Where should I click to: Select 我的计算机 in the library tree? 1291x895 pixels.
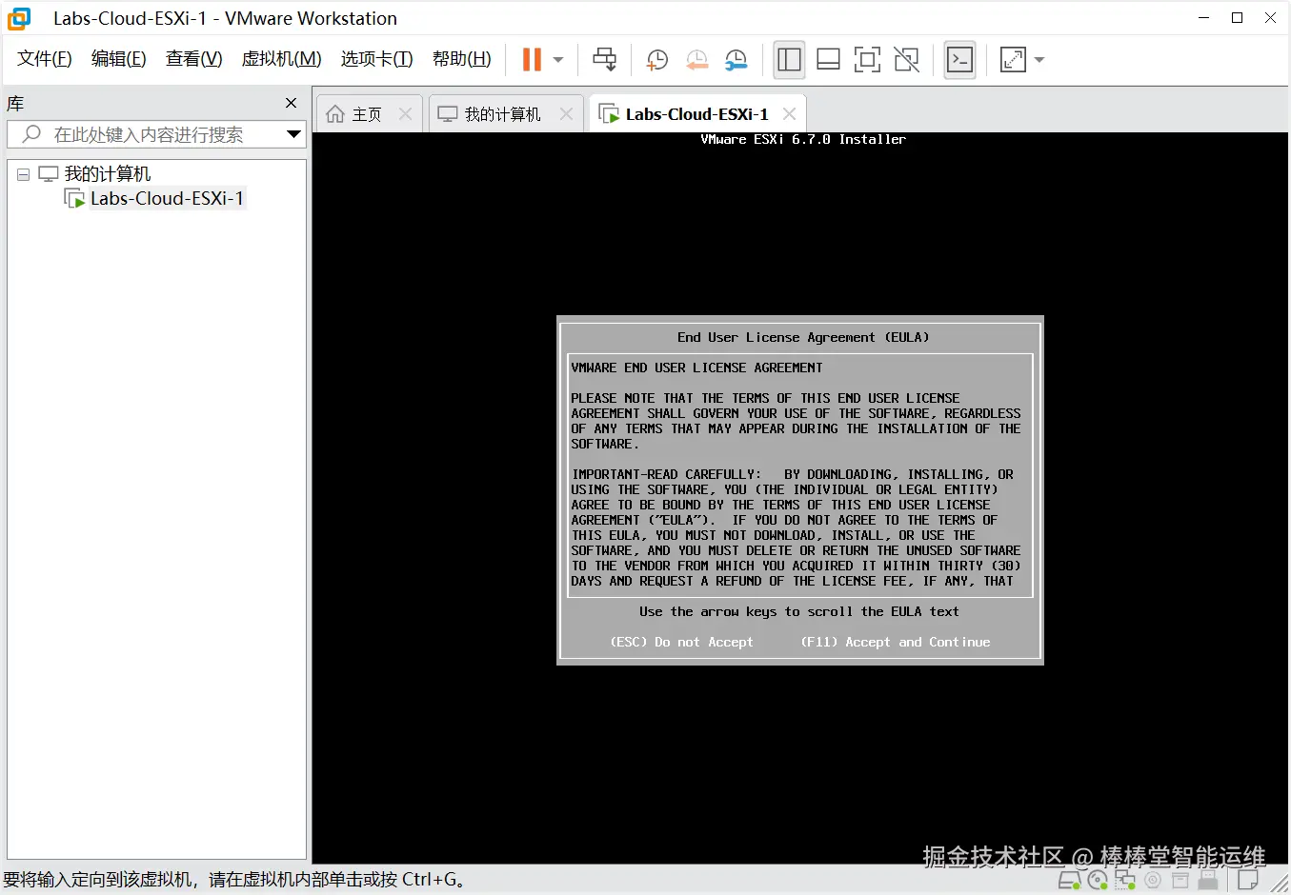(x=107, y=174)
